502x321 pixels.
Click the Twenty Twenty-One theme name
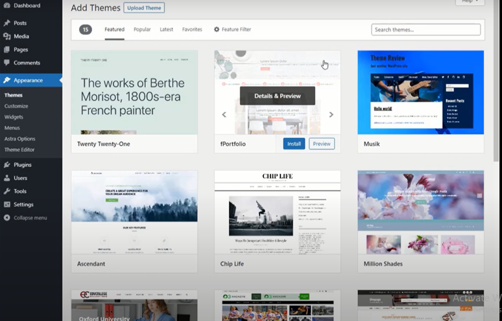(103, 144)
